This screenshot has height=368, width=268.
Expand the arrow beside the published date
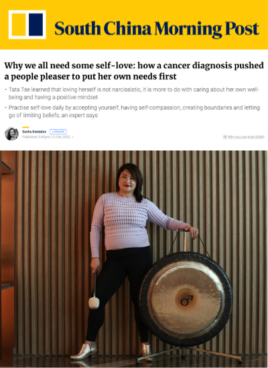click(72, 137)
